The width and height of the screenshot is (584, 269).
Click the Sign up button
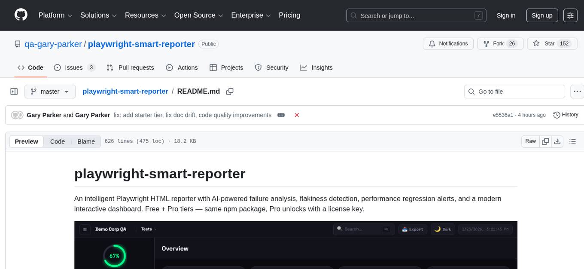click(x=541, y=15)
